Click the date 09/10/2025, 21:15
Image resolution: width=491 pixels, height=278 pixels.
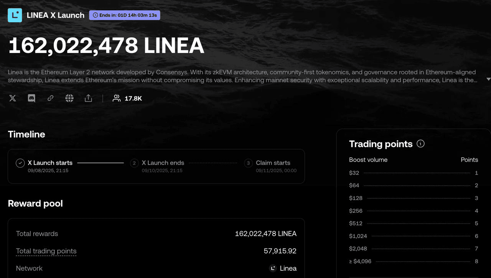(x=162, y=170)
